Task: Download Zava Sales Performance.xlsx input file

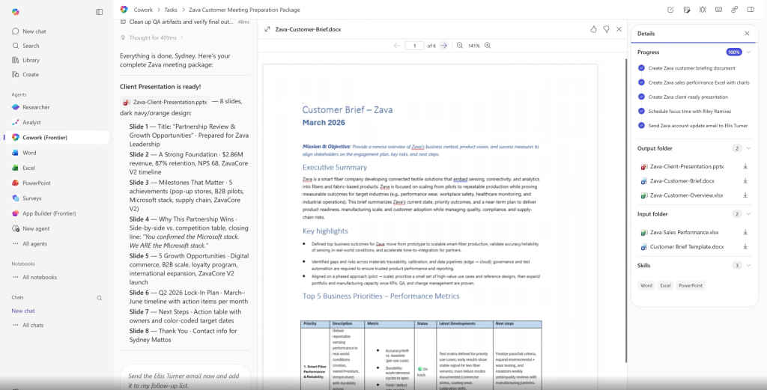Action: pyautogui.click(x=745, y=232)
